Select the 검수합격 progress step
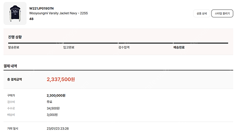This screenshot has height=133, width=234. click(x=124, y=47)
